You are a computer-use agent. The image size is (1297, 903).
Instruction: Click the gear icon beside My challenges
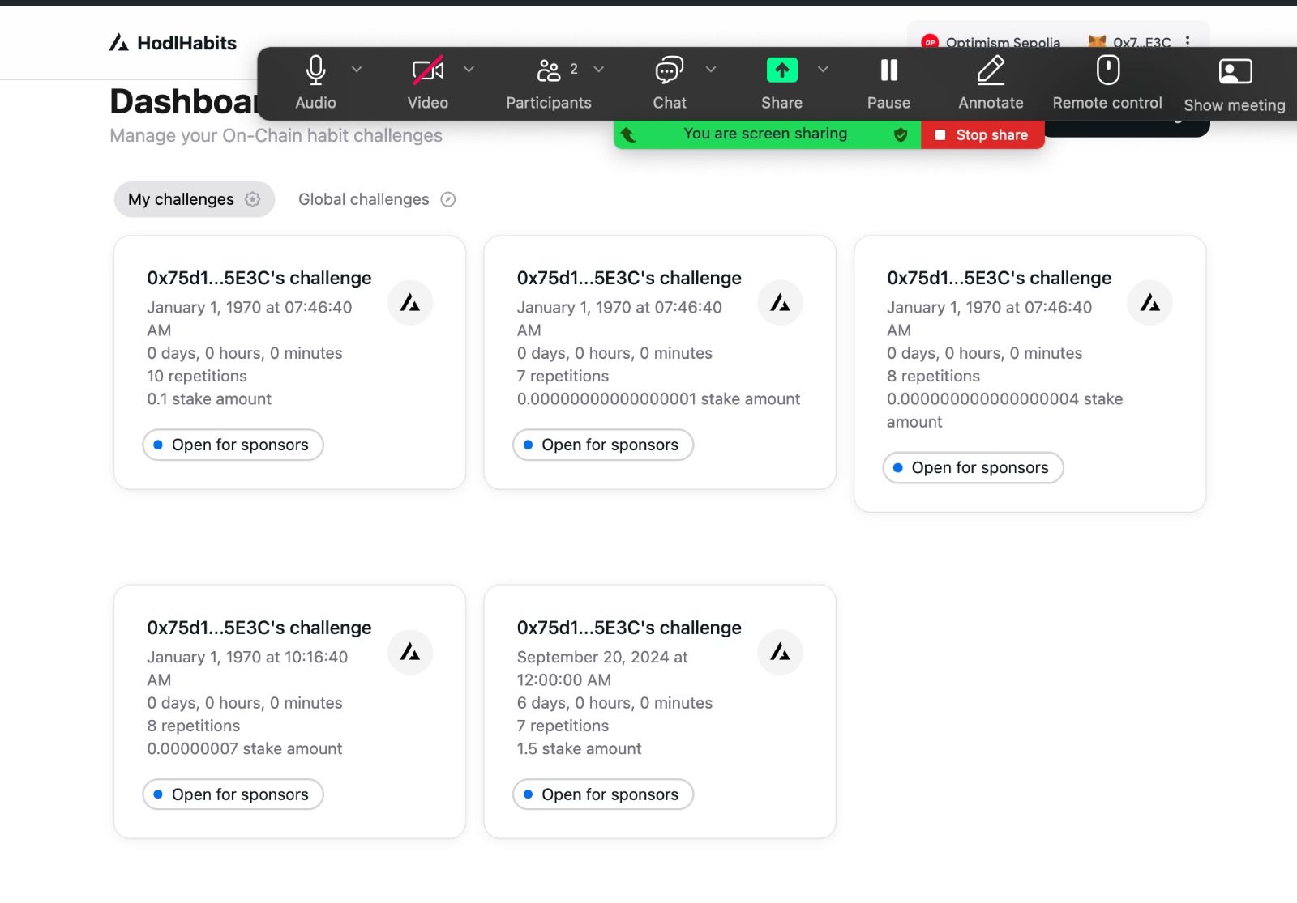(253, 199)
